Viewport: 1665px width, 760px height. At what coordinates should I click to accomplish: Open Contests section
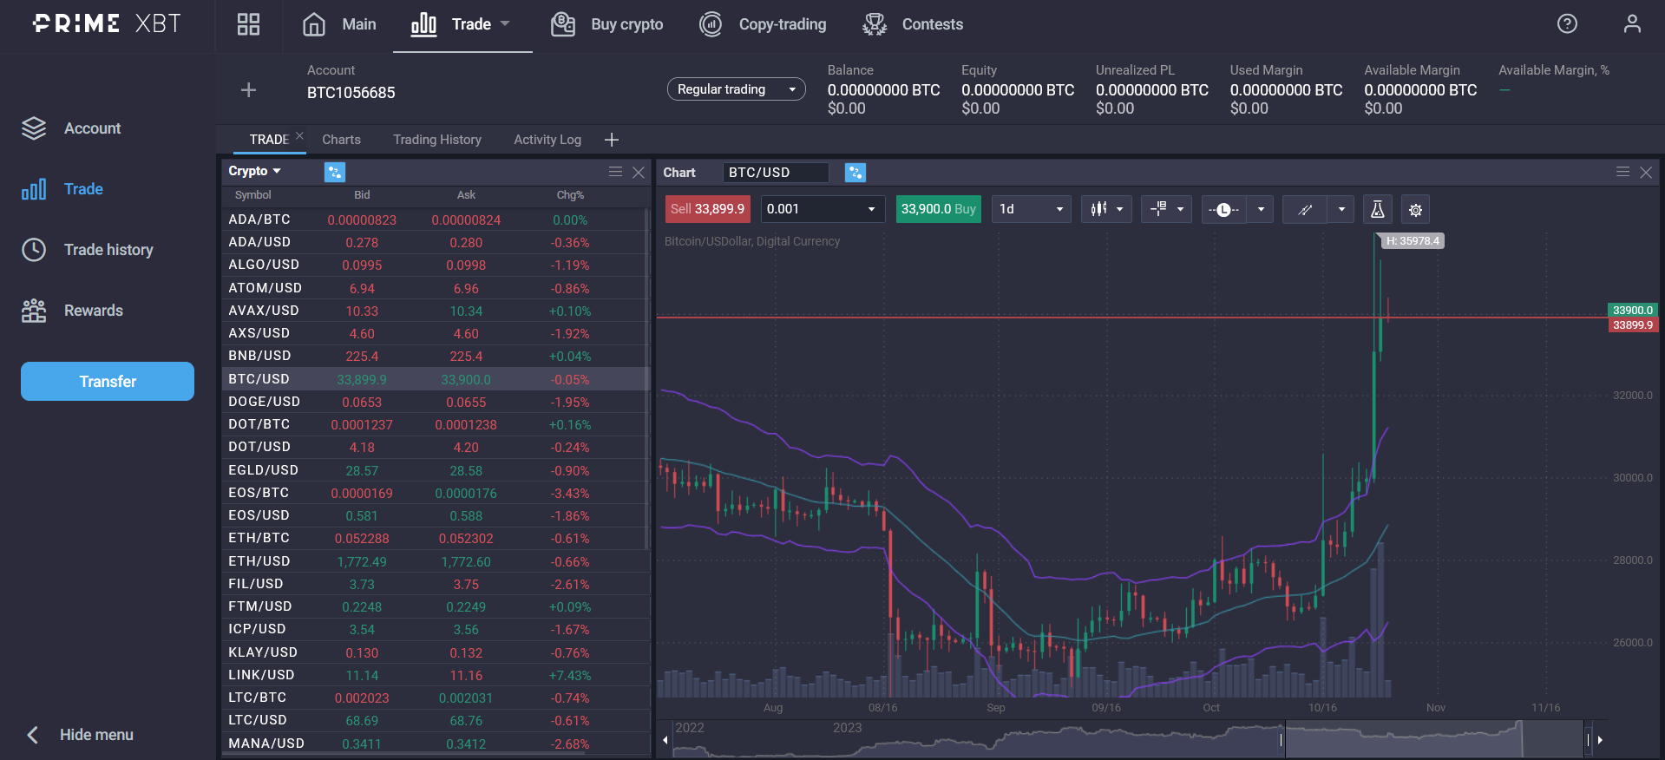point(913,24)
